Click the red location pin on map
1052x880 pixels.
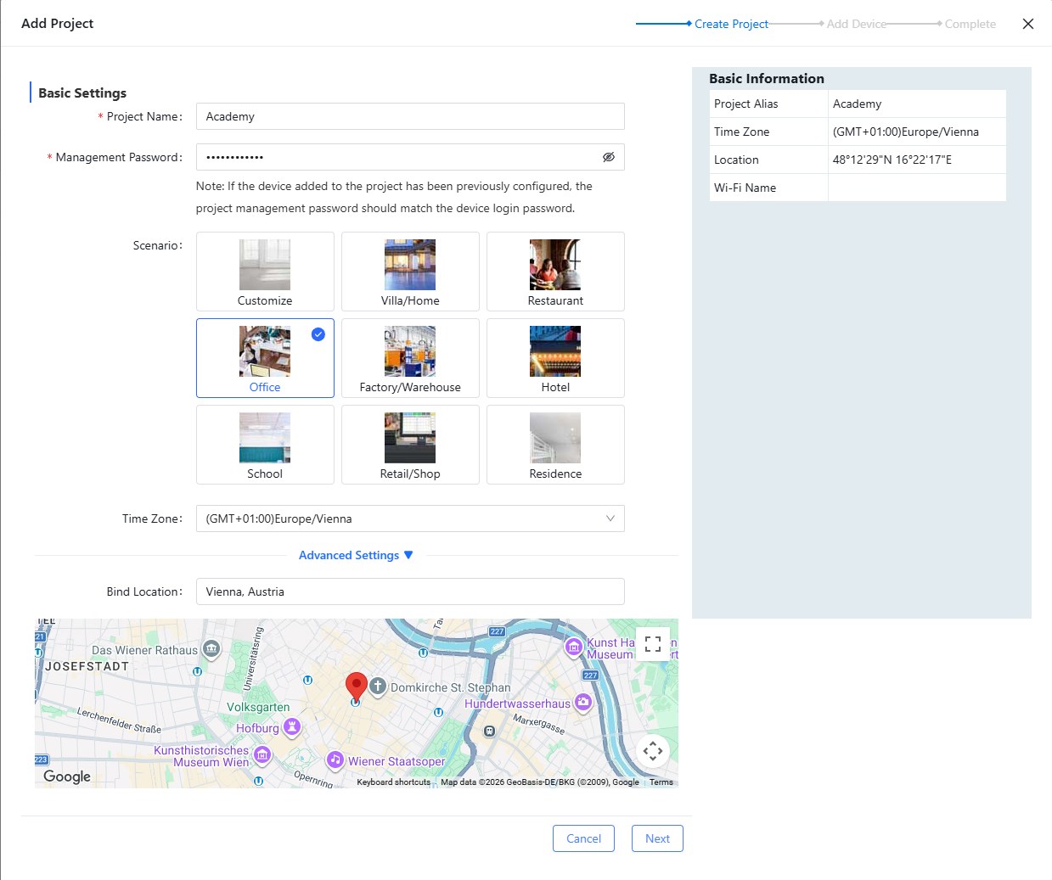pos(357,686)
